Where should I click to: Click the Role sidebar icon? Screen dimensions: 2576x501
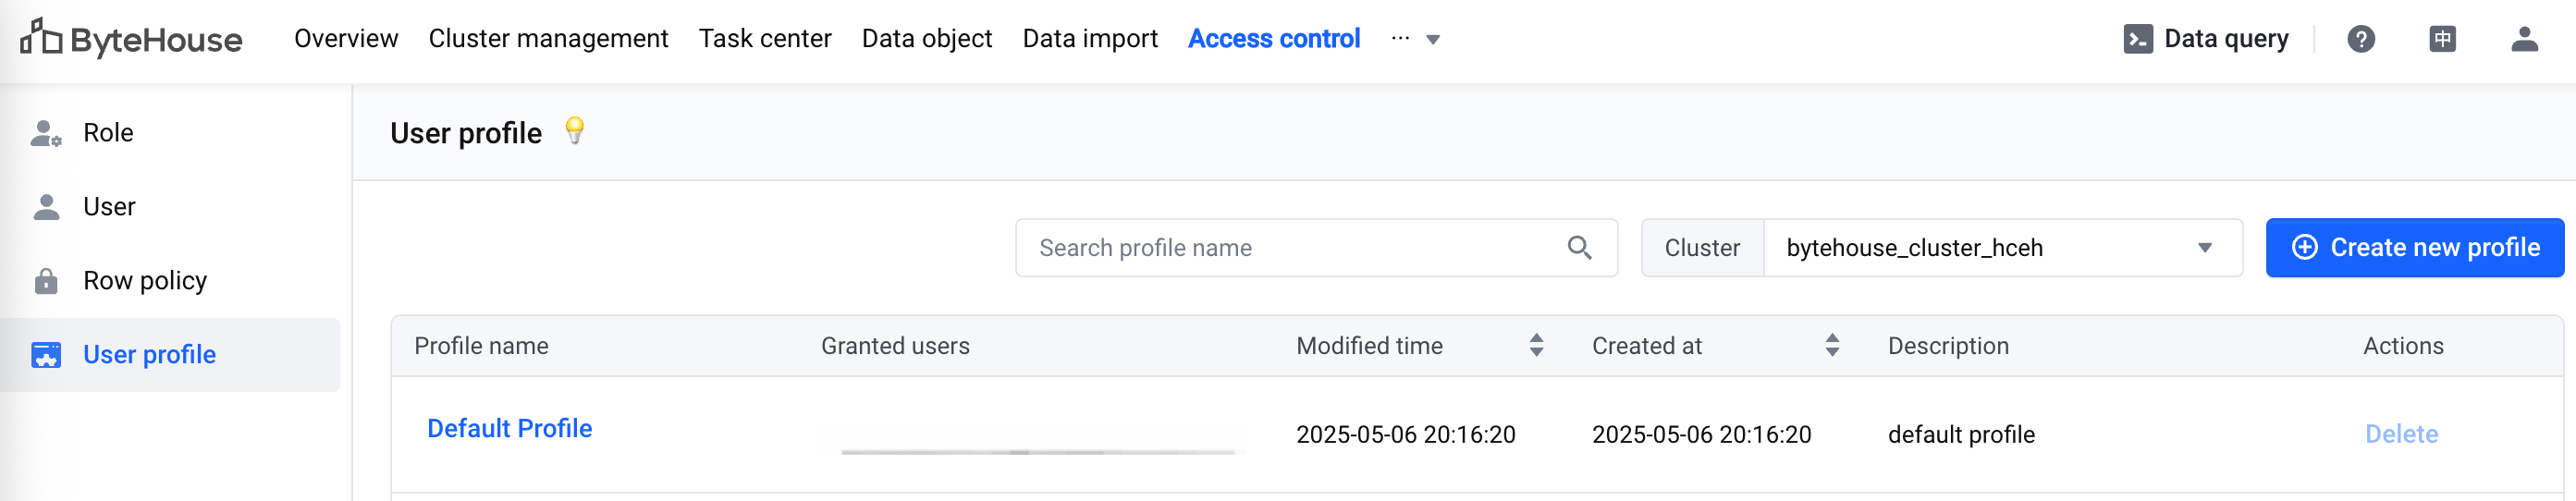(x=46, y=133)
